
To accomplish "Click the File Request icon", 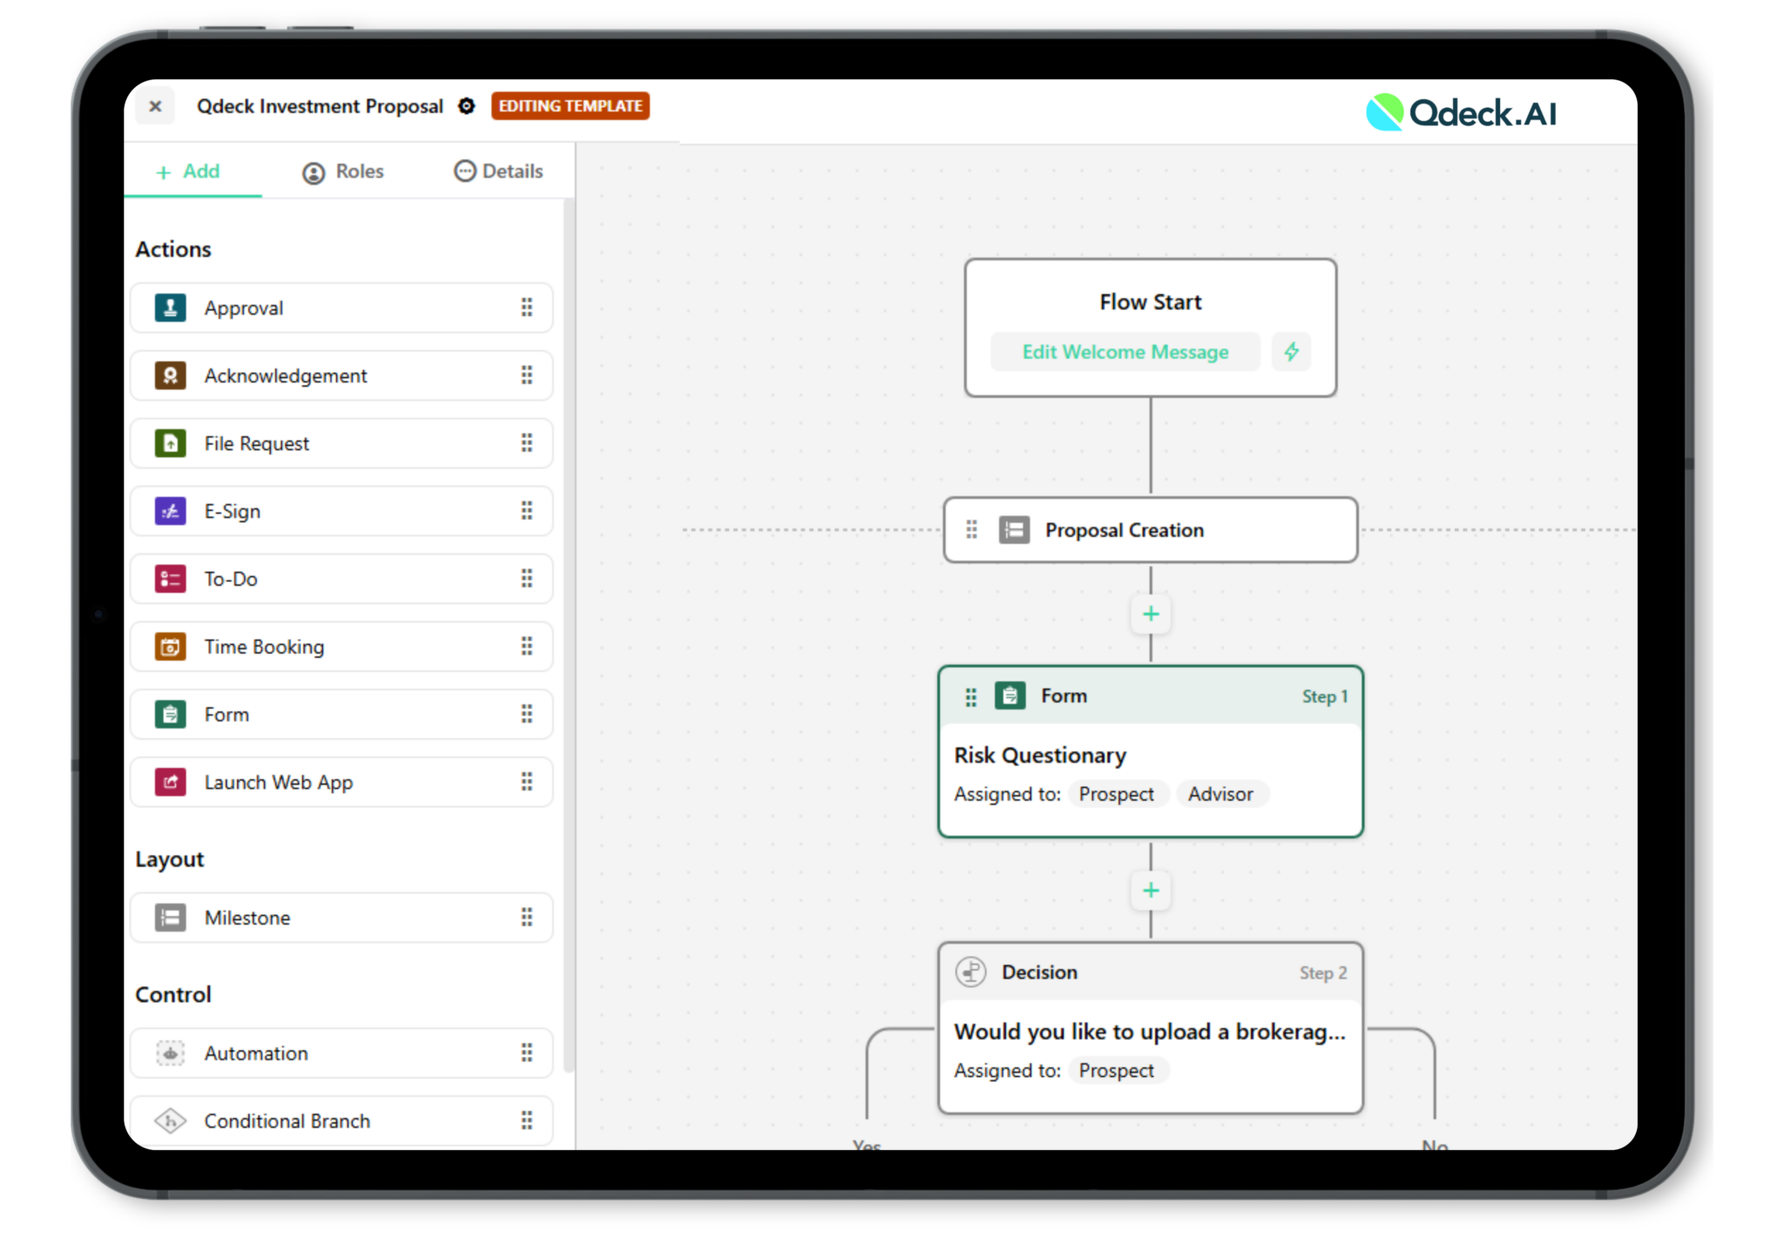I will pos(170,443).
